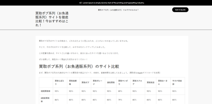The image size is (212, 104).
Task: Click the 買取マンボウ column header
Action: [124, 82]
